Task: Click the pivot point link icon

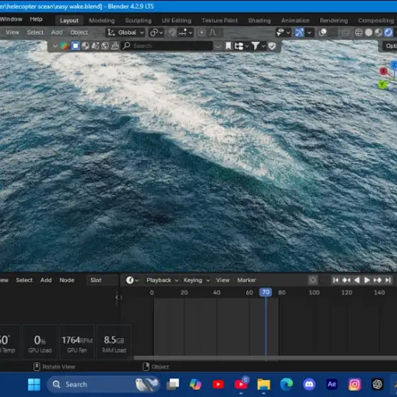Action: pyautogui.click(x=154, y=33)
